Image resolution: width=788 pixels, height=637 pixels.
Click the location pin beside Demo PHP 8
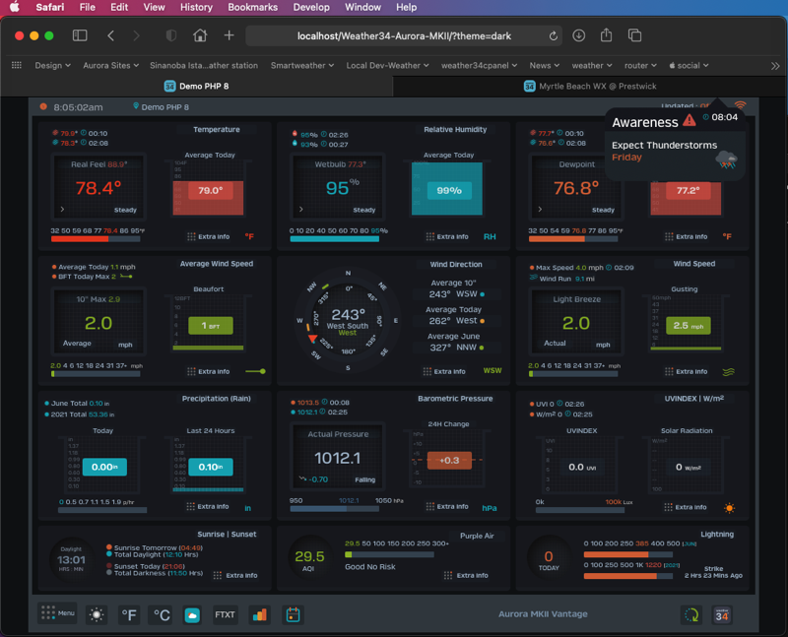(x=136, y=106)
